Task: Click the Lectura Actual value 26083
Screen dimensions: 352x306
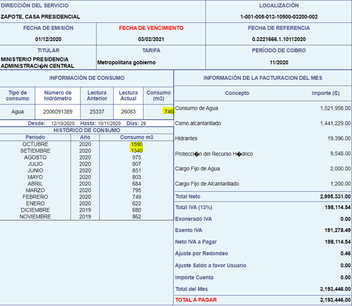Action: pyautogui.click(x=128, y=112)
